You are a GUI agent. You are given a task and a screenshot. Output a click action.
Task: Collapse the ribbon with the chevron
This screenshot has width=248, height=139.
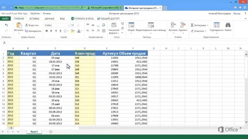245,19
